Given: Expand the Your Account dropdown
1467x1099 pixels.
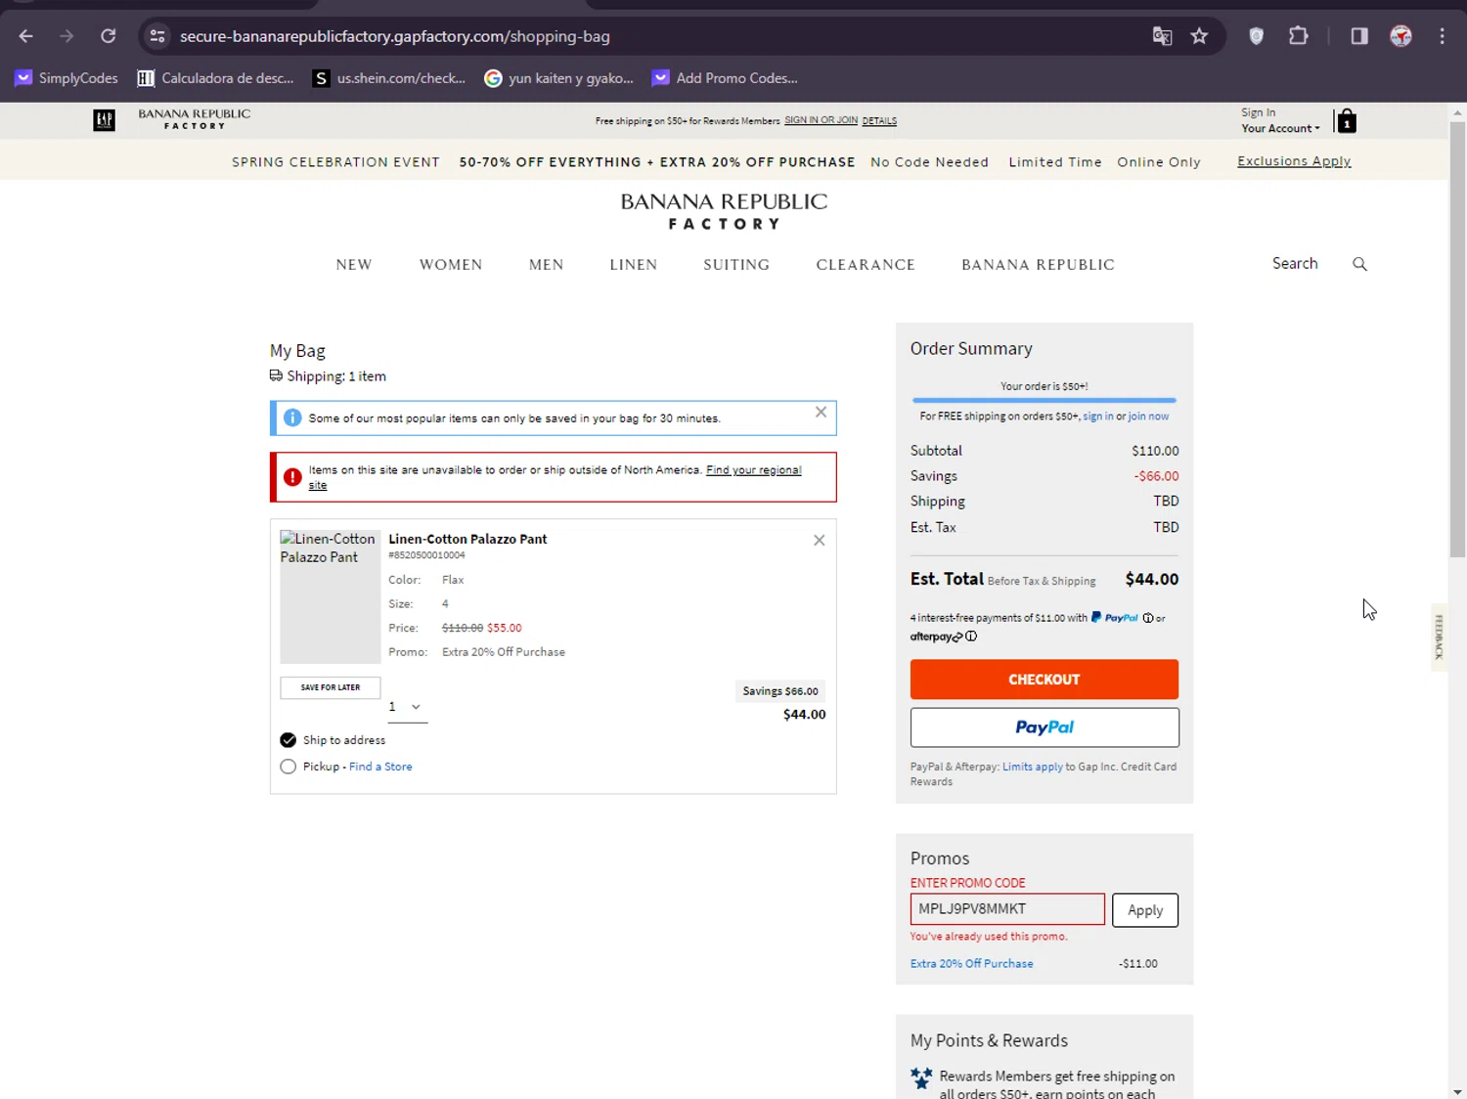Looking at the screenshot, I should (x=1280, y=129).
